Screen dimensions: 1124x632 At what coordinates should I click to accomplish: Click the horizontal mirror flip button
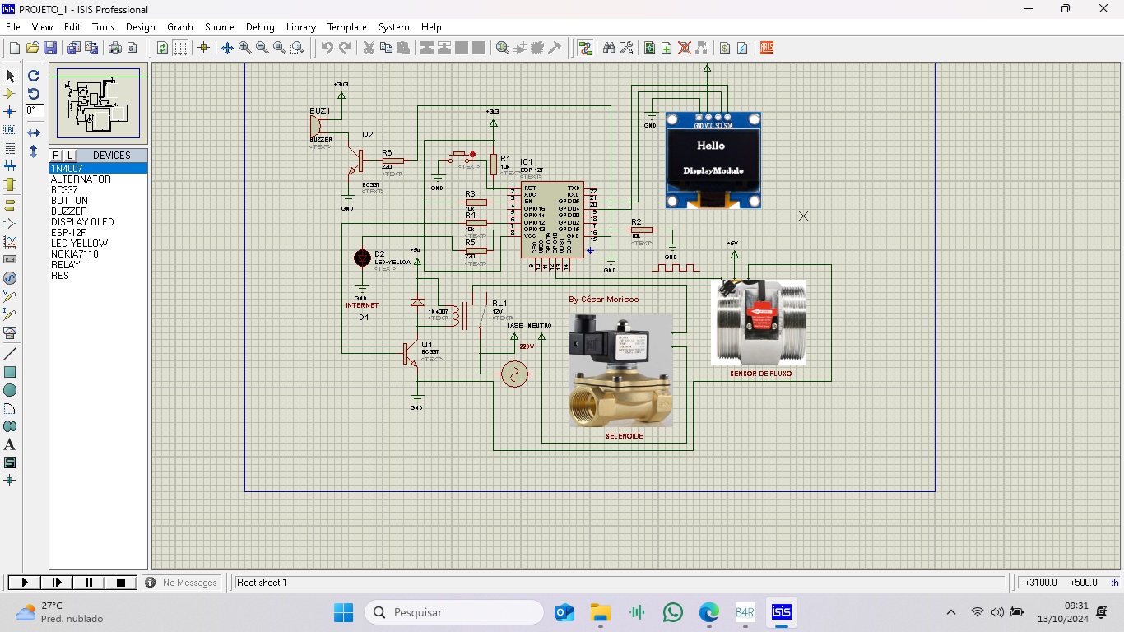(34, 132)
